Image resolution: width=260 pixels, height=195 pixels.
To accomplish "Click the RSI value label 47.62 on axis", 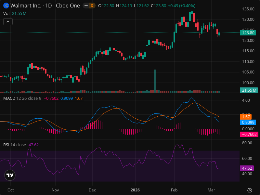I will [247, 168].
